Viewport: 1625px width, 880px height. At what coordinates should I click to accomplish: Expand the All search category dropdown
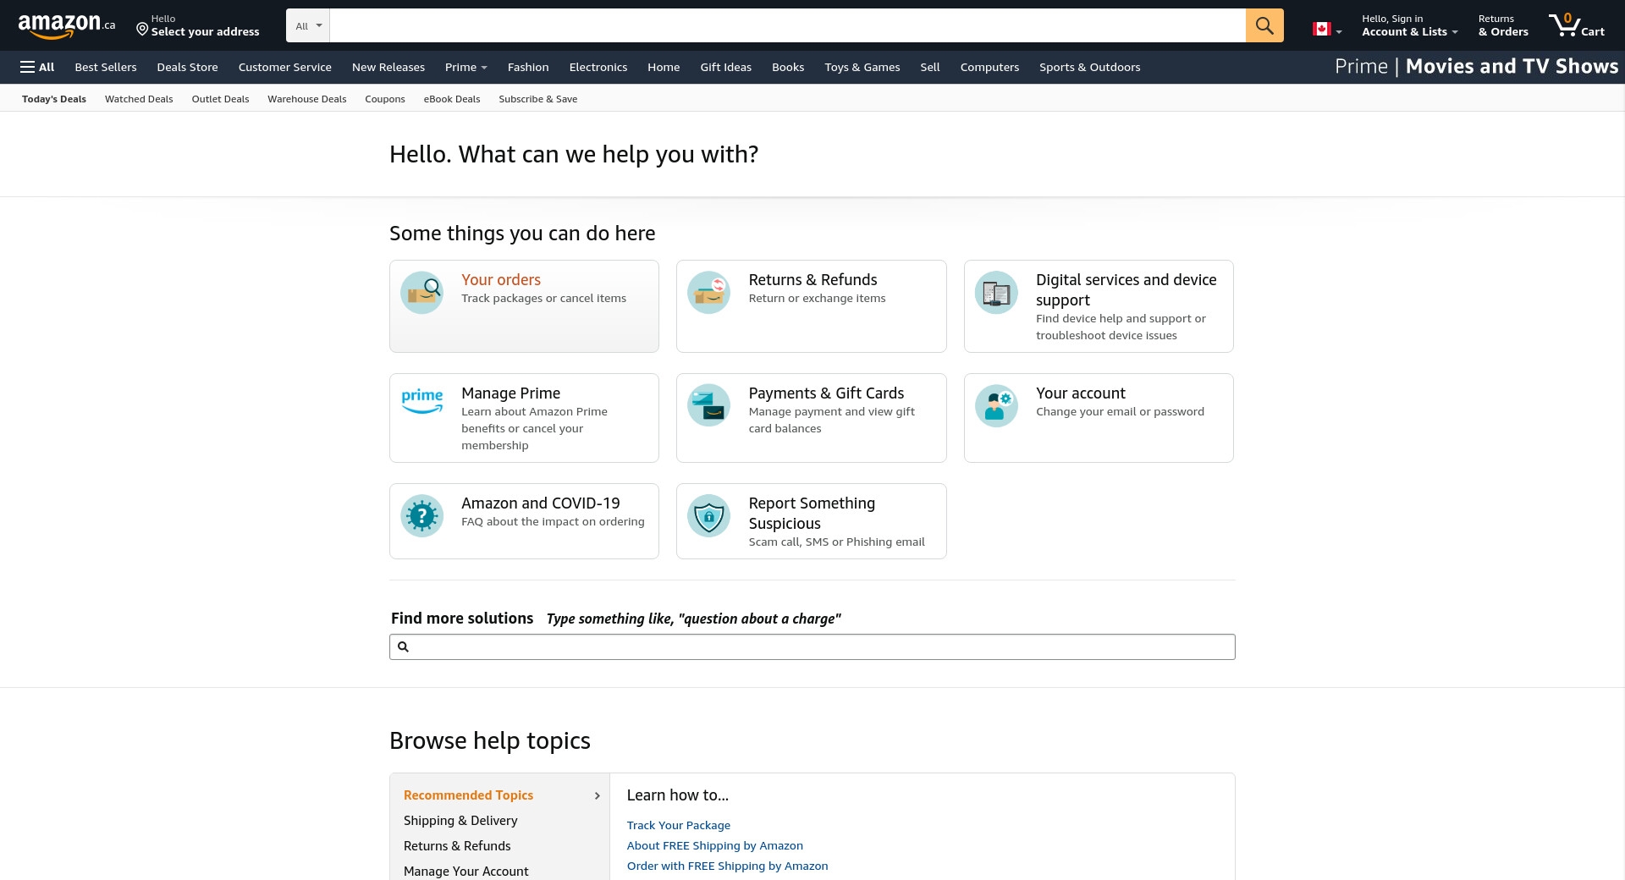point(307,25)
